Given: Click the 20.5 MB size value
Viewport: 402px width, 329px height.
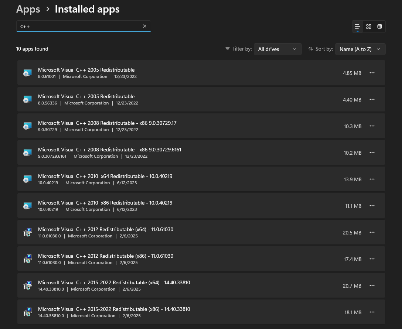Looking at the screenshot, I should point(352,233).
